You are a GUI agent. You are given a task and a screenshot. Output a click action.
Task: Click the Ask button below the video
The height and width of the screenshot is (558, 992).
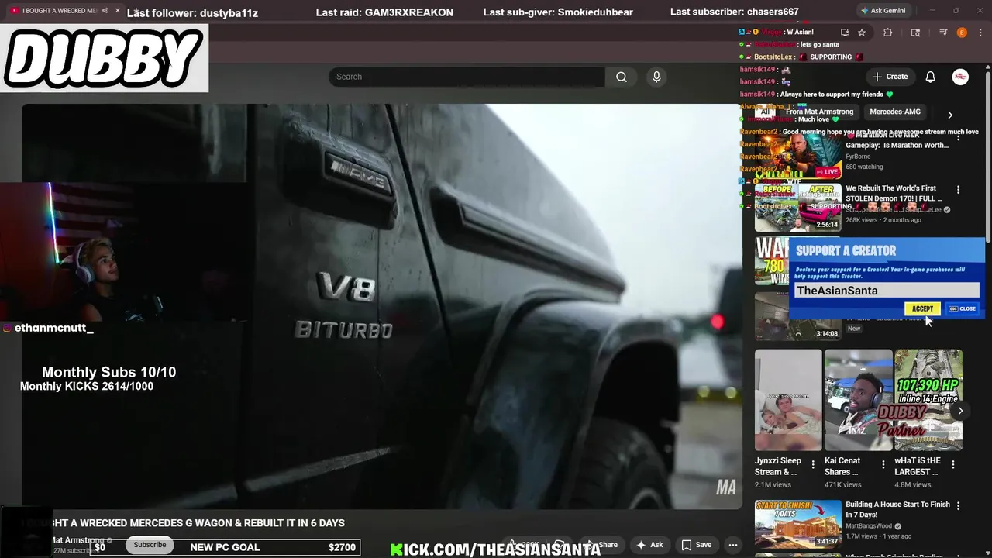(x=649, y=545)
